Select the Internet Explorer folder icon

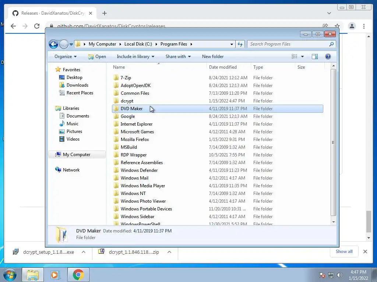tap(116, 124)
